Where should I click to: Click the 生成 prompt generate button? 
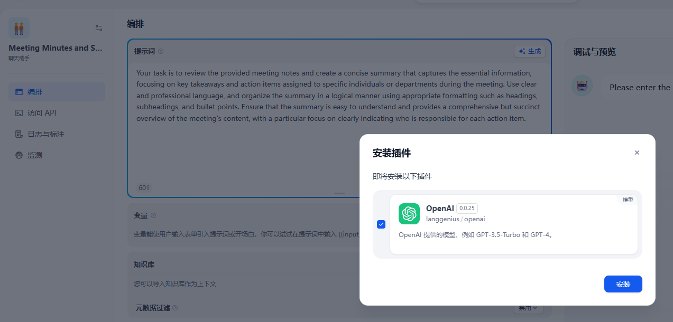(530, 51)
